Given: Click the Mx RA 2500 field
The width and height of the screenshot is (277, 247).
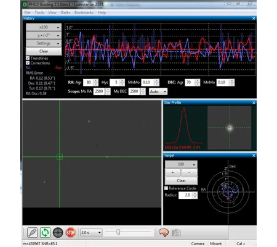Looking at the screenshot, I should click(x=99, y=91).
